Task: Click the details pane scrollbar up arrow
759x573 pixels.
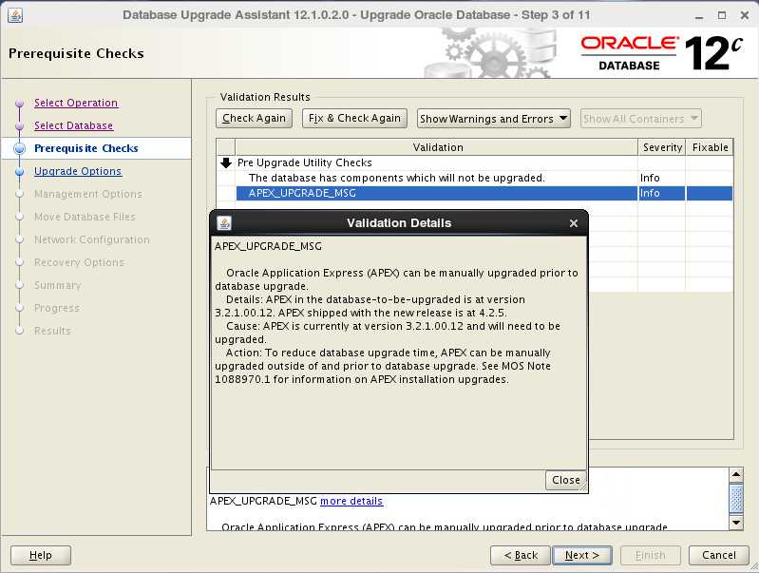Action: coord(736,475)
